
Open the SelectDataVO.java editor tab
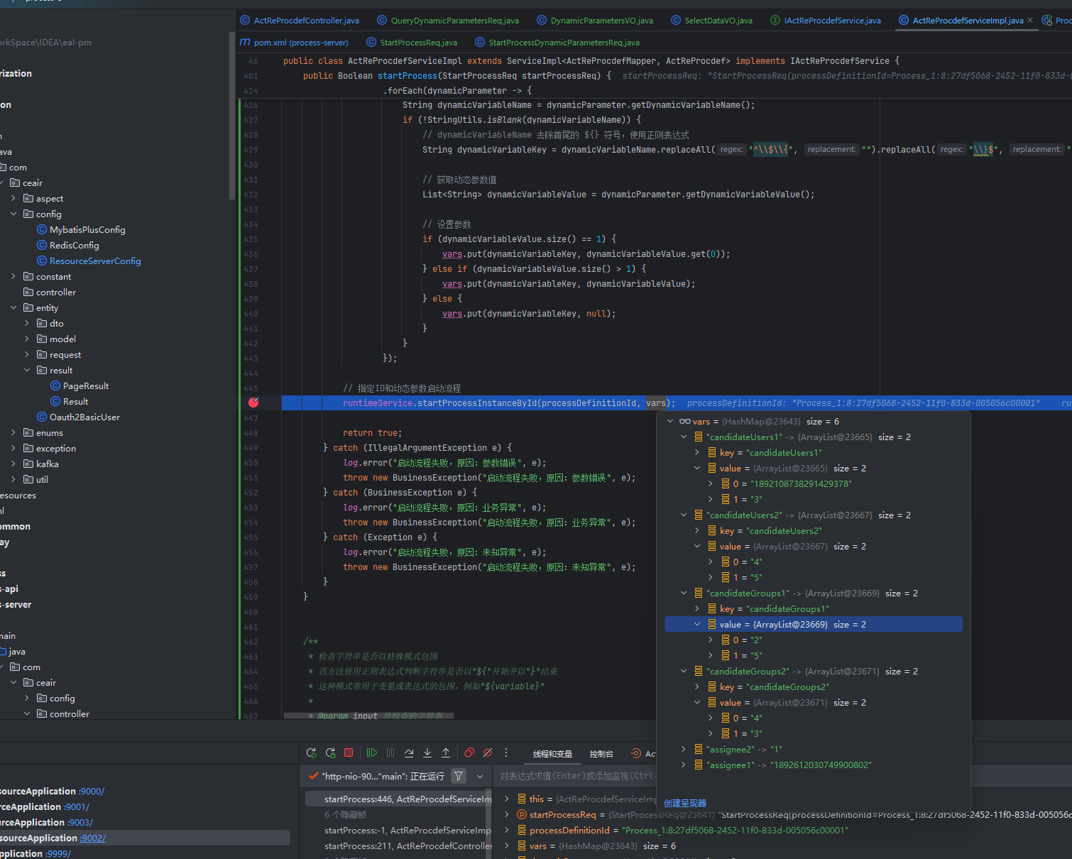(x=711, y=21)
